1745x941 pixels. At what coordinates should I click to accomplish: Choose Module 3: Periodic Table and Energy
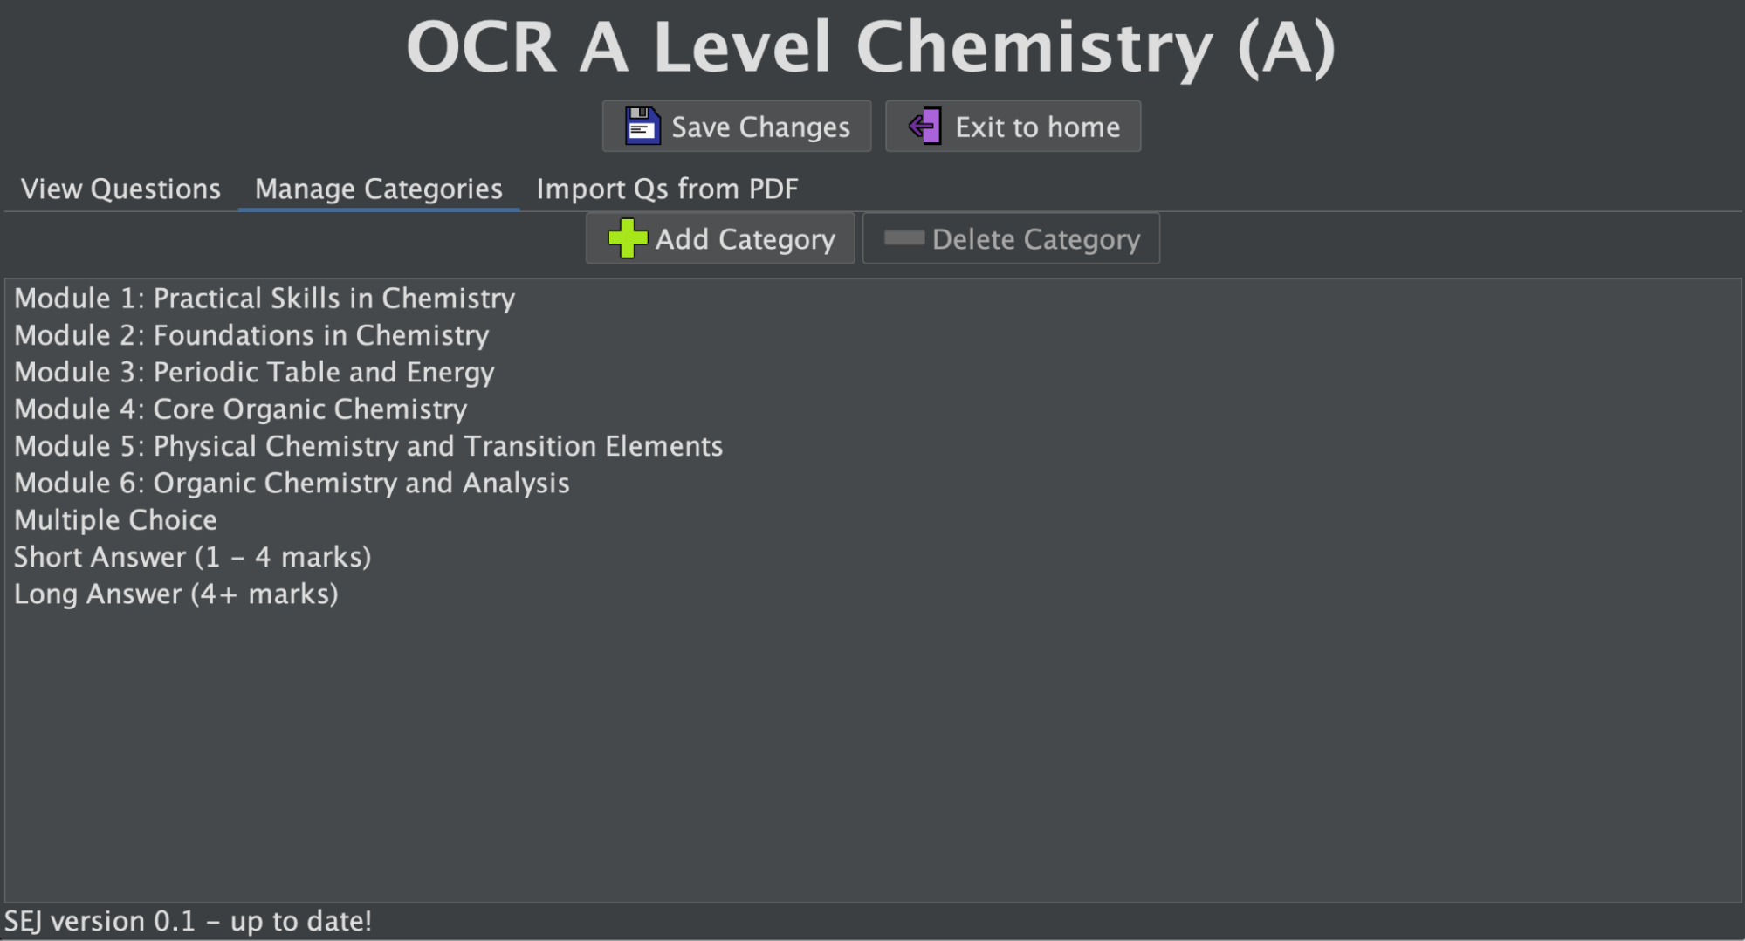(x=254, y=373)
